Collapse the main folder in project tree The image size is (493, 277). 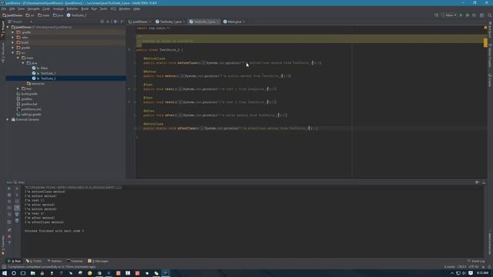point(18,58)
